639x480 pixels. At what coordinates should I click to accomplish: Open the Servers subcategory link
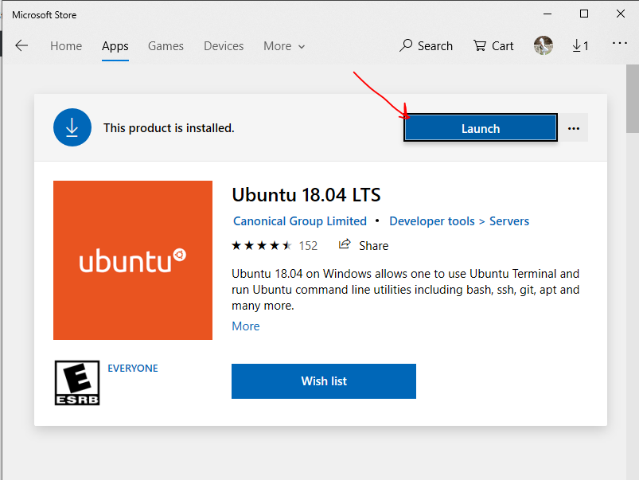coord(509,221)
